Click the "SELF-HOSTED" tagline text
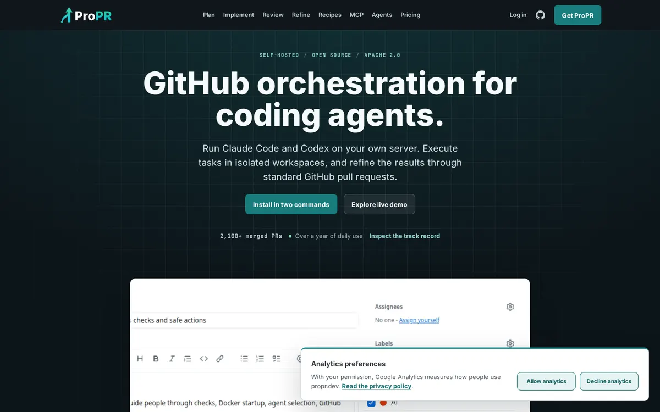The width and height of the screenshot is (660, 412). pyautogui.click(x=279, y=55)
